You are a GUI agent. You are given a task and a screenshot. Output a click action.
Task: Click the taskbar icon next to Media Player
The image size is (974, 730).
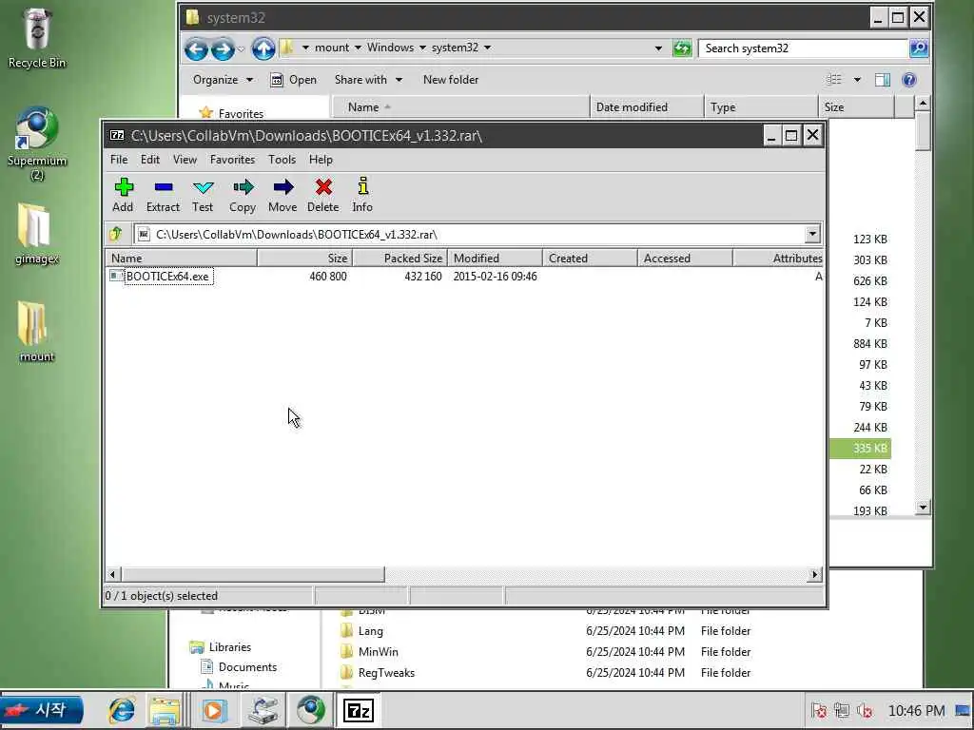click(263, 710)
